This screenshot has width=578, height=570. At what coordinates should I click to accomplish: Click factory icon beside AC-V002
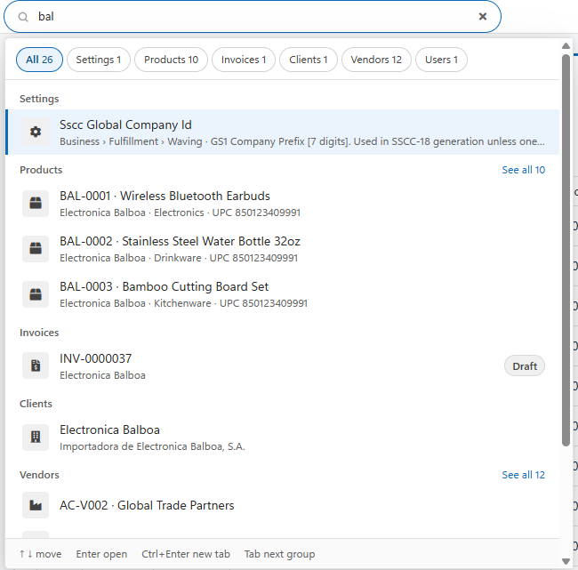point(36,505)
